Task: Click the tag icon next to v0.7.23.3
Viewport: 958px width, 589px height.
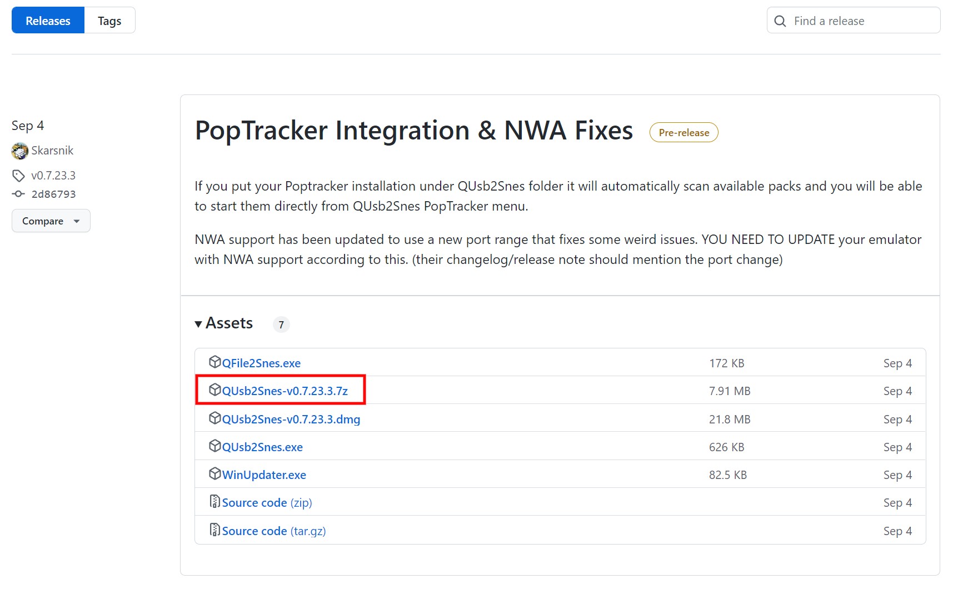Action: pyautogui.click(x=18, y=176)
